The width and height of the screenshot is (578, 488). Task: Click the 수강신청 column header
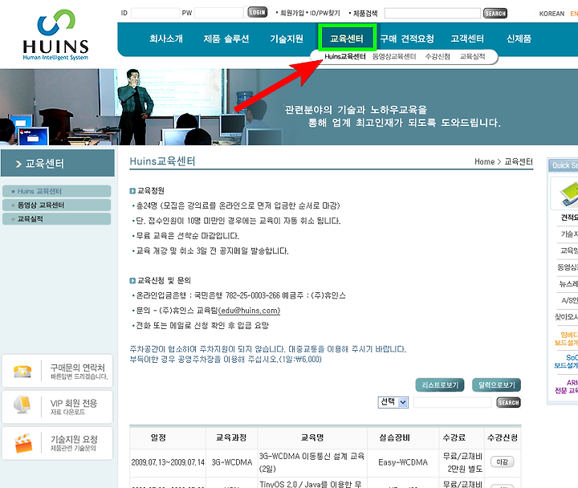(502, 437)
